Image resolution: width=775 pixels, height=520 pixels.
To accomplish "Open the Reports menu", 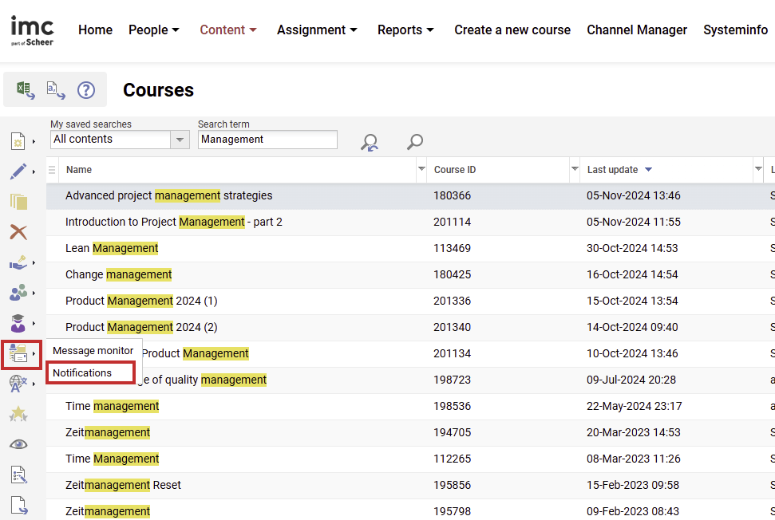I will coord(405,30).
